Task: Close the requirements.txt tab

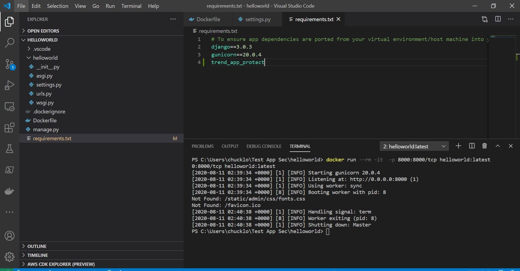Action: coord(338,19)
